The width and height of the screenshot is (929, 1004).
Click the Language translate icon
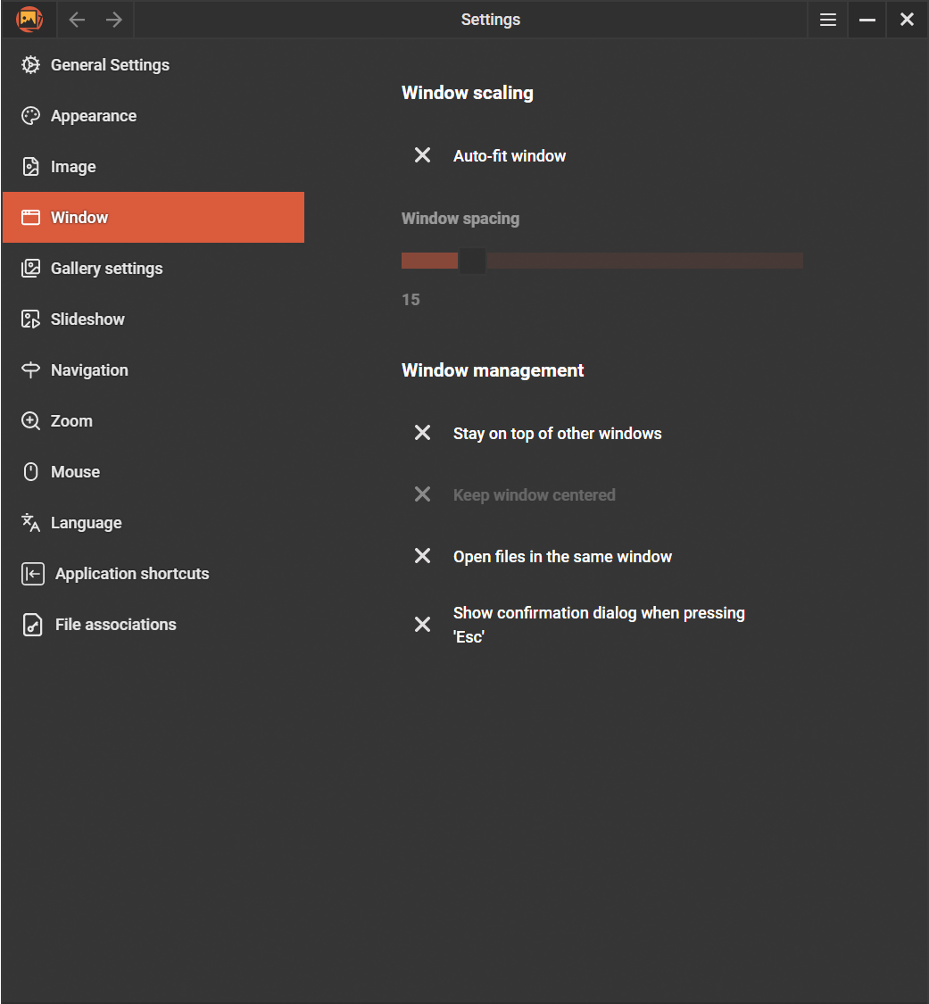point(31,523)
